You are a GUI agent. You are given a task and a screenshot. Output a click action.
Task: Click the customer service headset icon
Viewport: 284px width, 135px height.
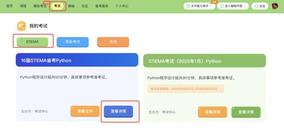256,6
